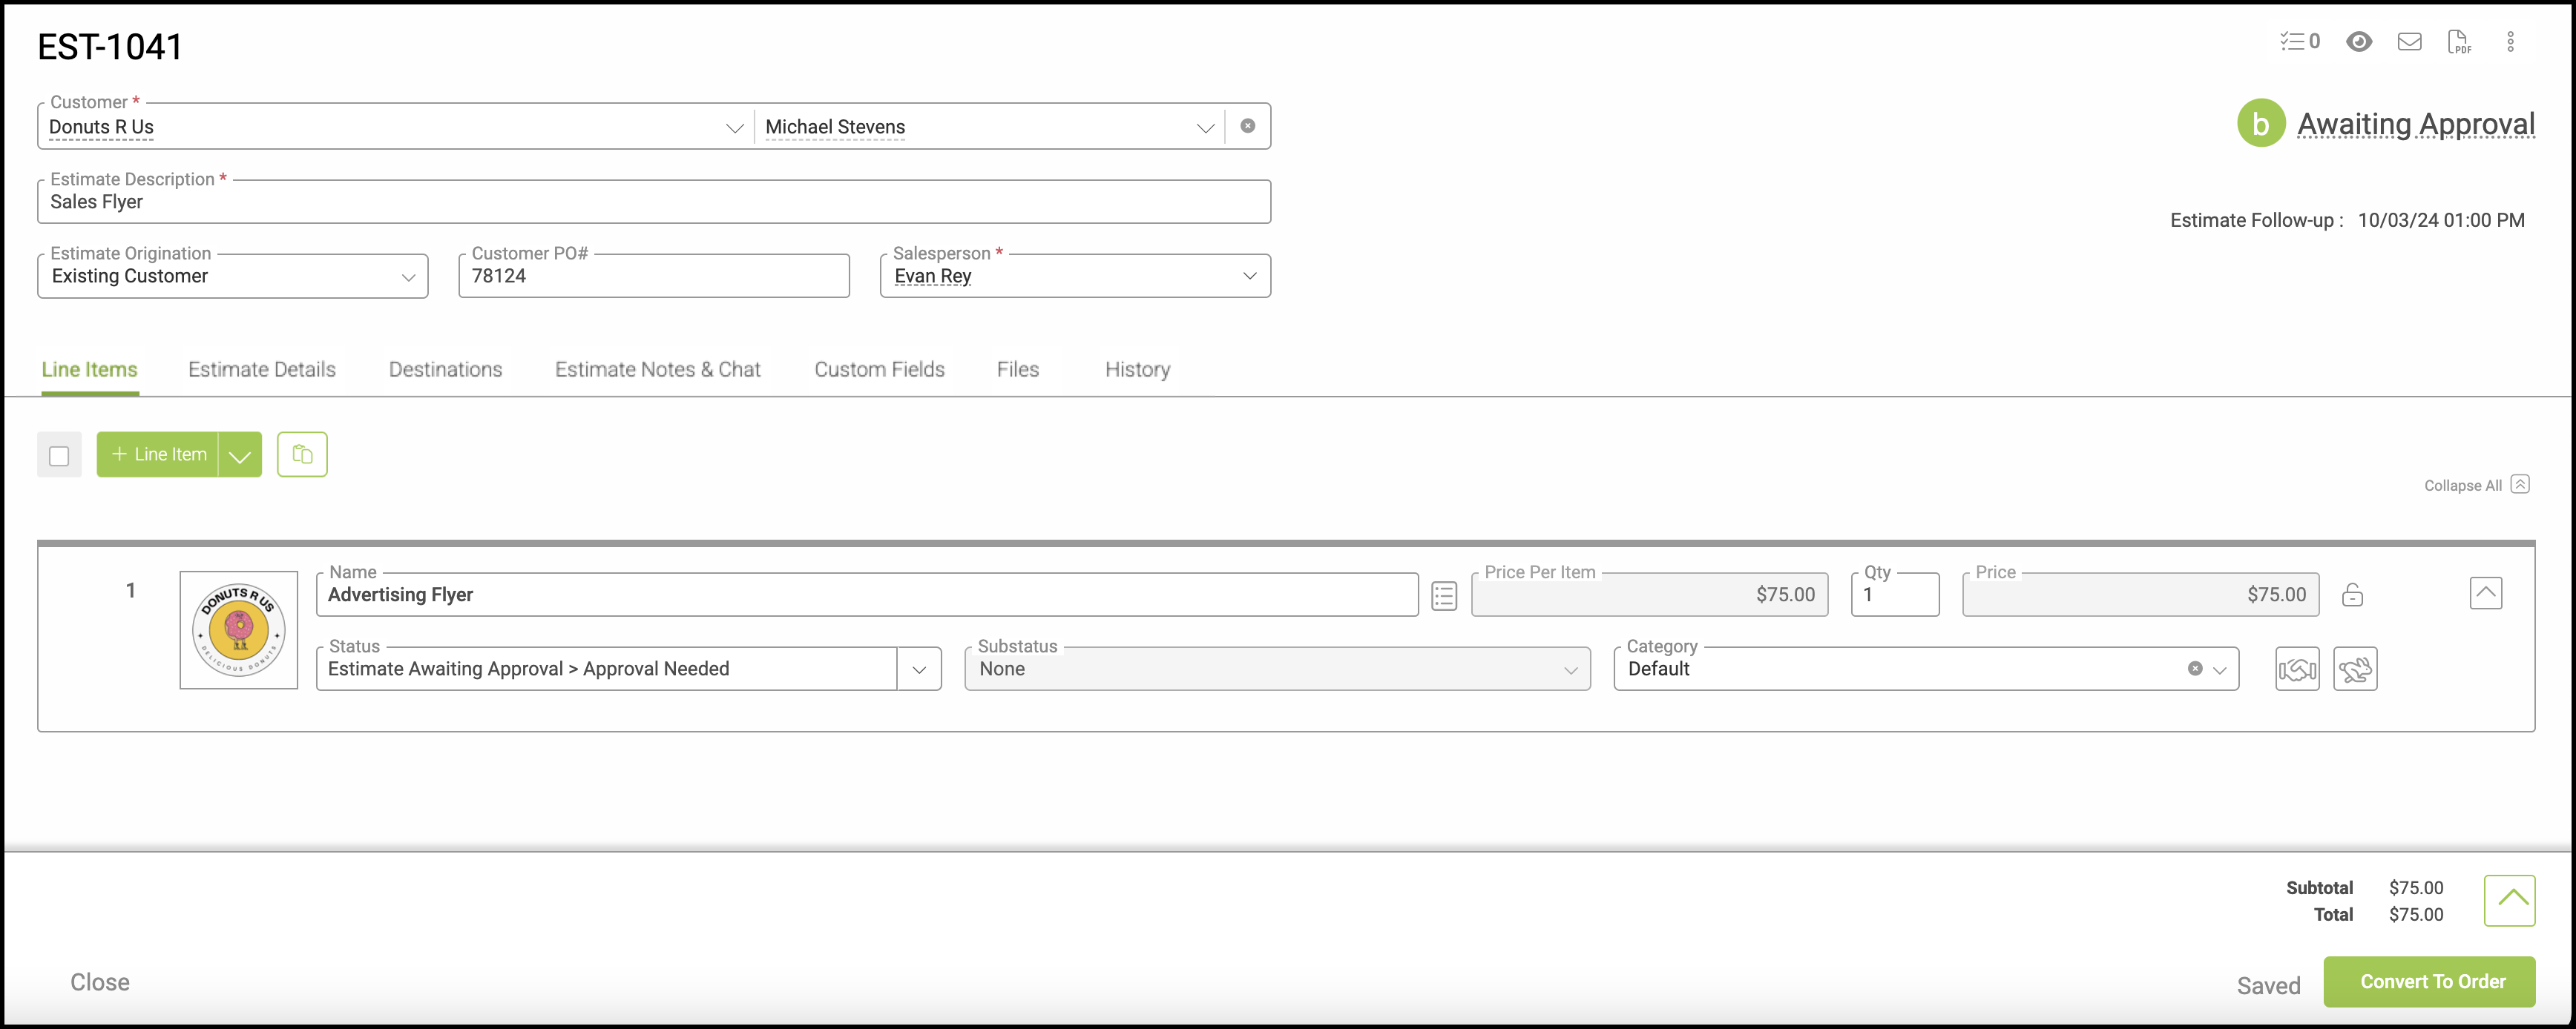Image resolution: width=2576 pixels, height=1029 pixels.
Task: Check the select all line items checkbox
Action: point(59,455)
